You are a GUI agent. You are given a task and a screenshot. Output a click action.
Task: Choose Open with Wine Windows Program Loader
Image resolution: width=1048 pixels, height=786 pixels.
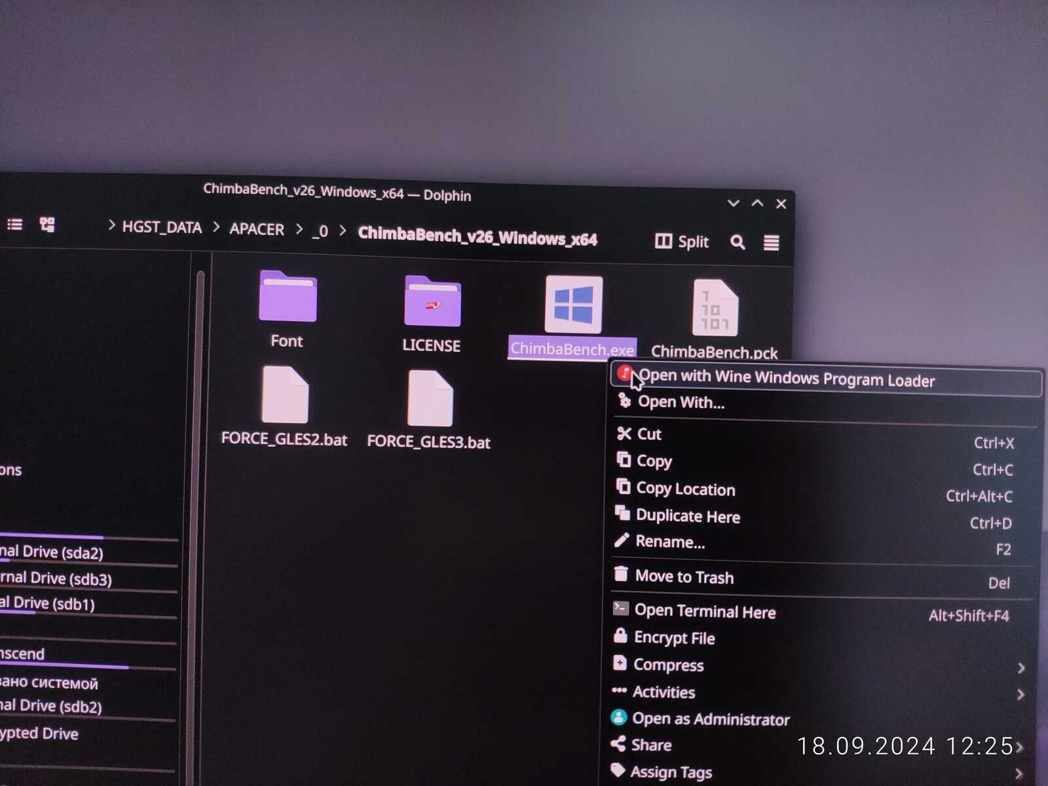click(826, 379)
